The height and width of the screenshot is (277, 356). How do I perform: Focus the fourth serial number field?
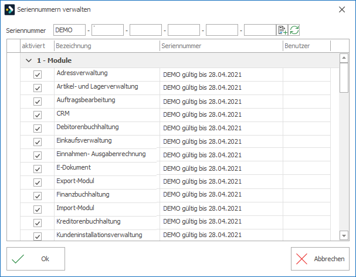(184, 30)
